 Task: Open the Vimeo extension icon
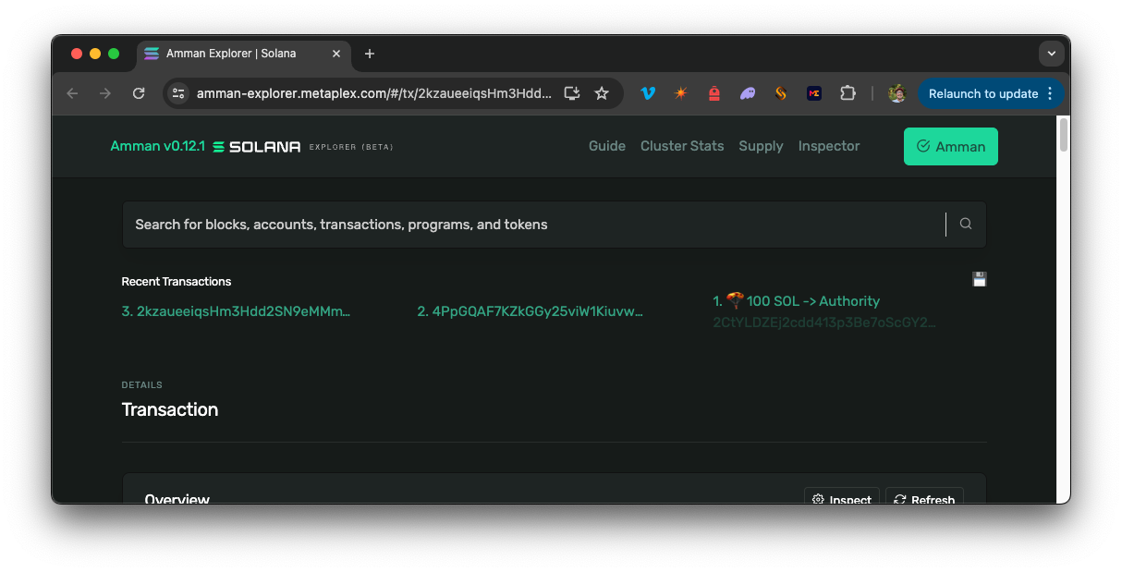[648, 93]
